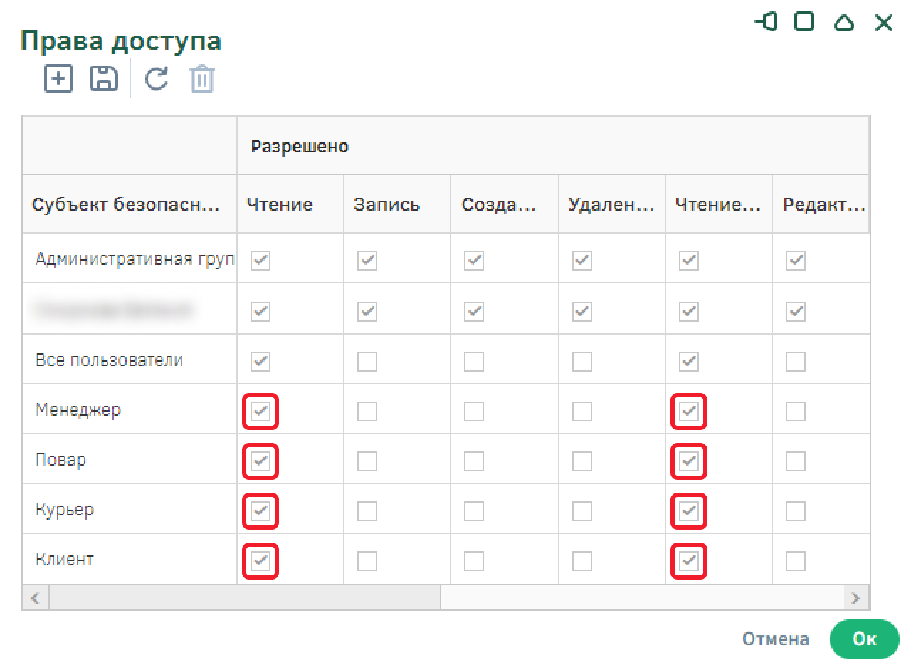Click the refresh icon in toolbar
This screenshot has height=665, width=911.
pyautogui.click(x=157, y=78)
